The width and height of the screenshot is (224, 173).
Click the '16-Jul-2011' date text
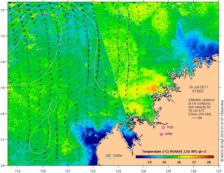(x=198, y=87)
